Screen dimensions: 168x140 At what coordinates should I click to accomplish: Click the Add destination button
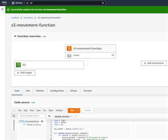click(154, 63)
